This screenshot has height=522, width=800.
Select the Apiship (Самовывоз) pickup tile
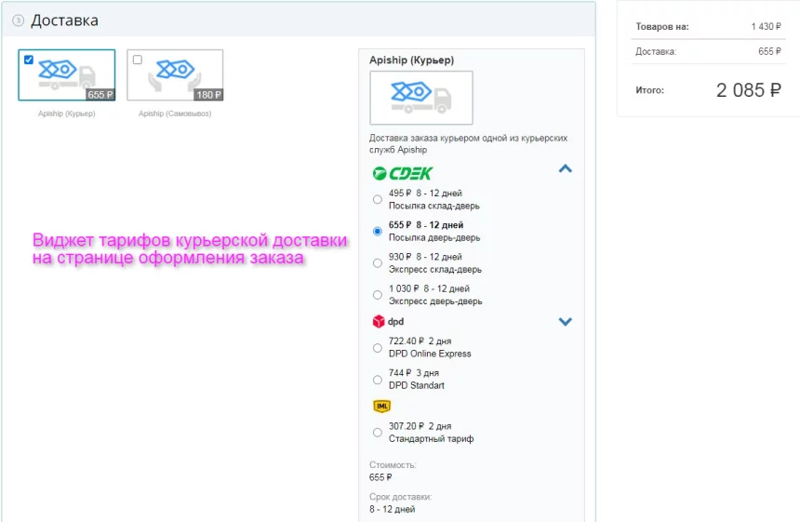(175, 74)
